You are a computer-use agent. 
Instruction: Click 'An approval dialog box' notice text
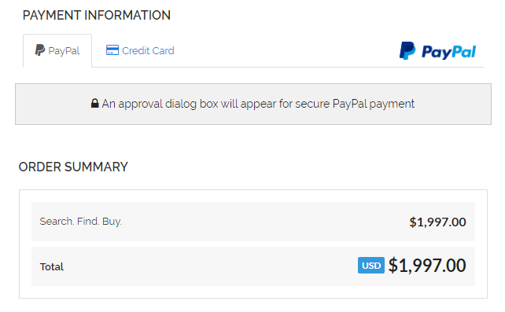click(x=160, y=104)
